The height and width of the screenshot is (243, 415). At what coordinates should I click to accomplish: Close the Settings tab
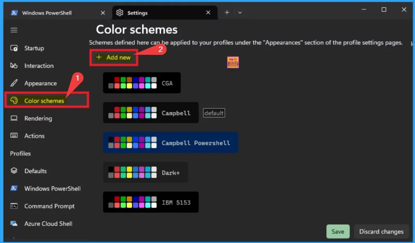pyautogui.click(x=208, y=13)
